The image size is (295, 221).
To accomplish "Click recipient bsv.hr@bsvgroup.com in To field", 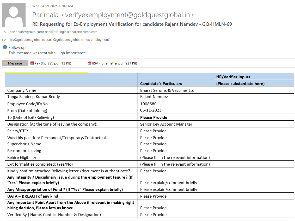I will pyautogui.click(x=26, y=32).
